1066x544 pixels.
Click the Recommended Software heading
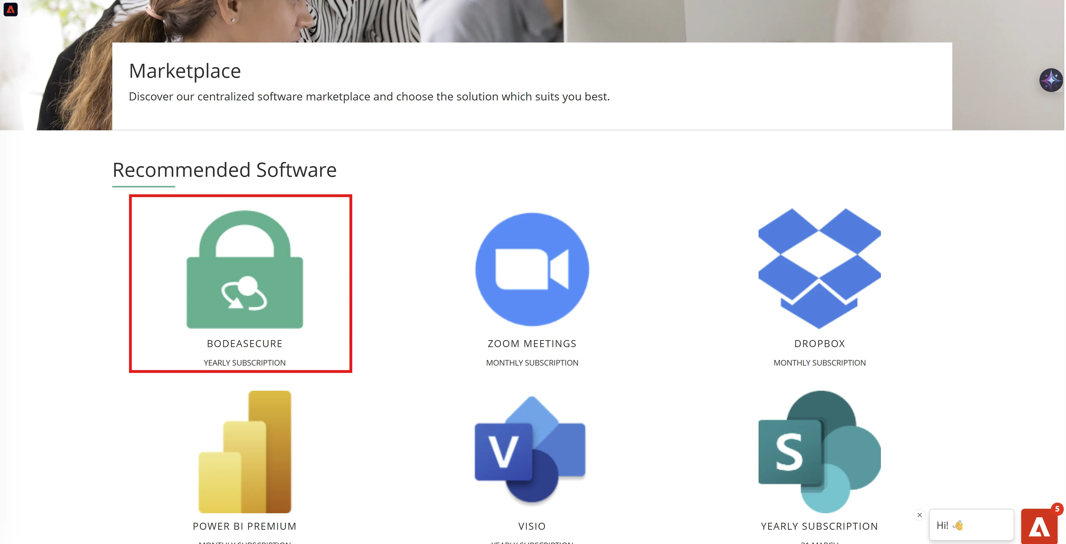pyautogui.click(x=225, y=170)
